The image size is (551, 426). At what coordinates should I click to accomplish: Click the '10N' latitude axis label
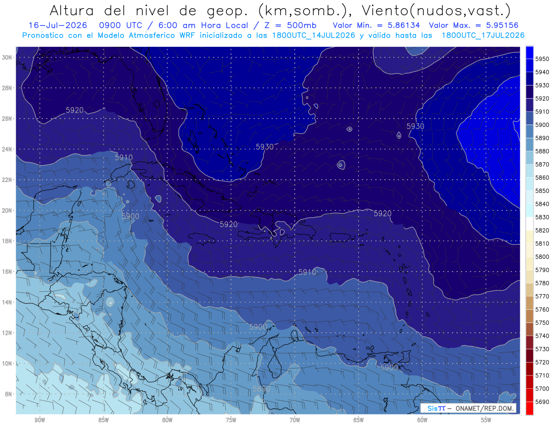coord(7,364)
